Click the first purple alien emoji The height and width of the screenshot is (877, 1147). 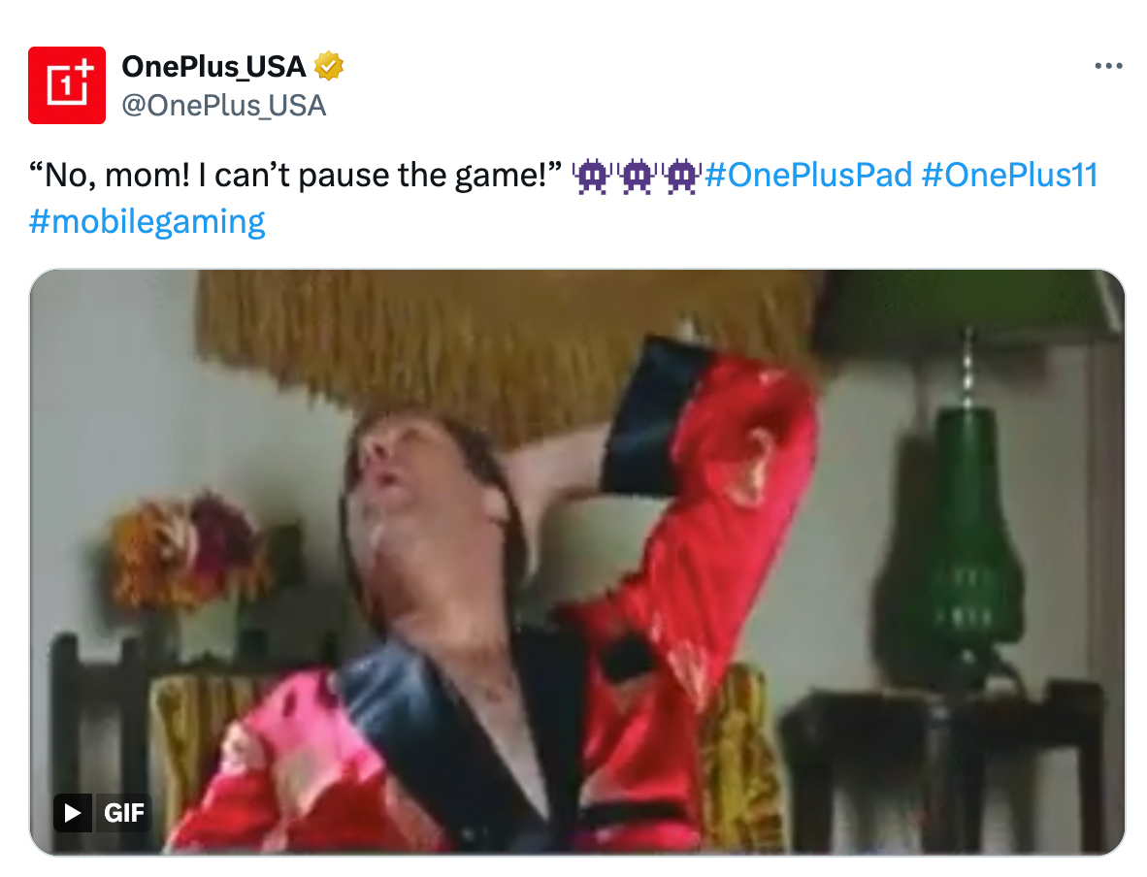pos(593,176)
